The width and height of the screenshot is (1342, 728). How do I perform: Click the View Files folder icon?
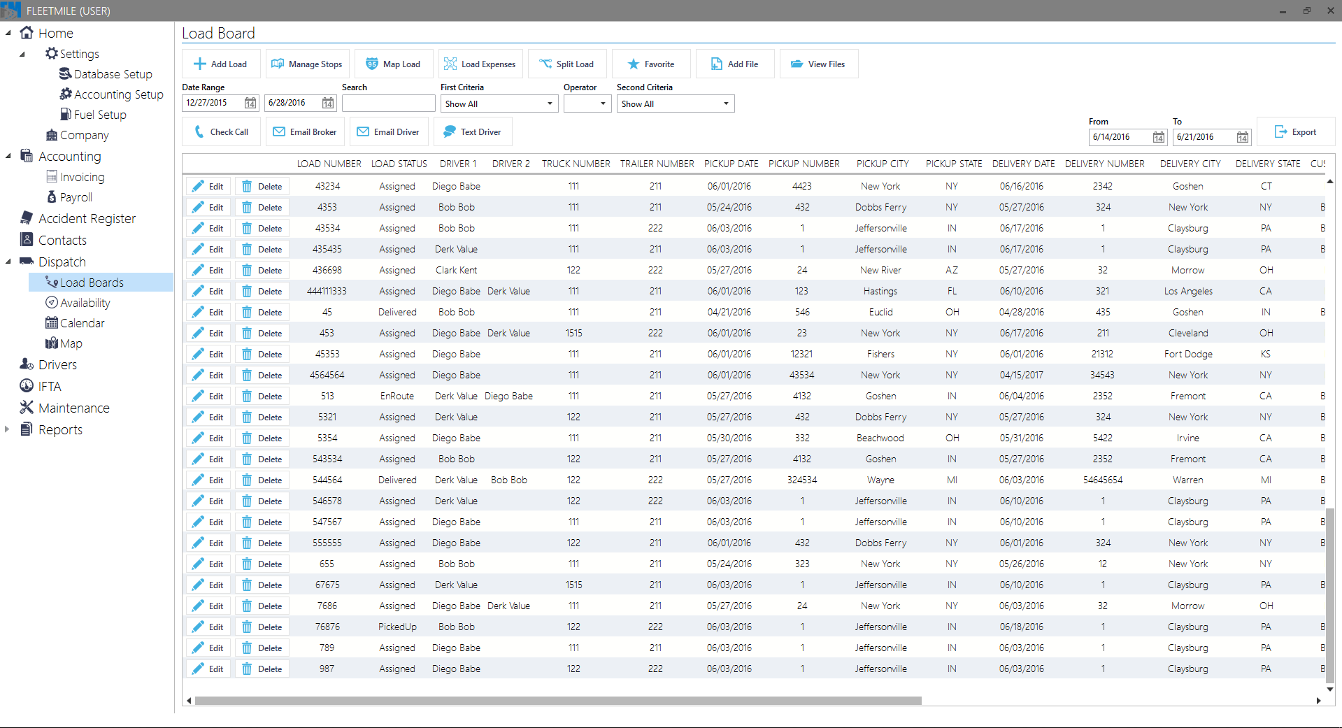797,64
